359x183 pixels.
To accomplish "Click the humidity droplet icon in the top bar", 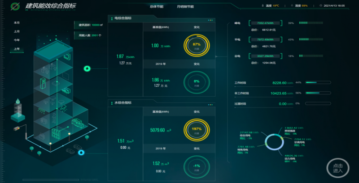I will pos(292,6).
